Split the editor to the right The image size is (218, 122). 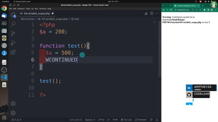[152, 14]
